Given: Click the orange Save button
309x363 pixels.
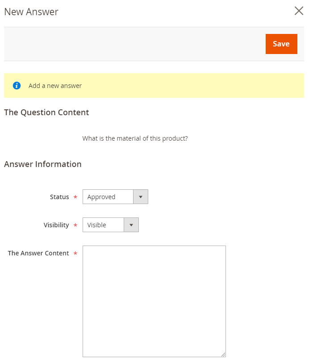Looking at the screenshot, I should point(281,44).
